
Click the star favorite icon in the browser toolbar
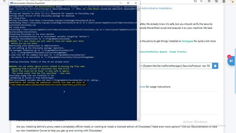click(x=201, y=1)
